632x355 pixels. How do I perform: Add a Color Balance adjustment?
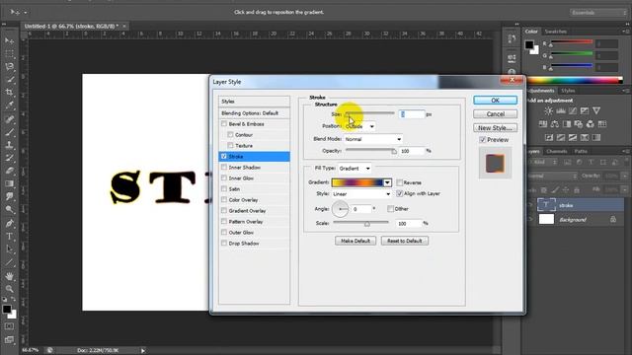[555, 124]
